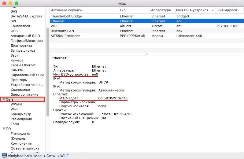
Task: Open Журналы in sidebar
Action: (18, 139)
